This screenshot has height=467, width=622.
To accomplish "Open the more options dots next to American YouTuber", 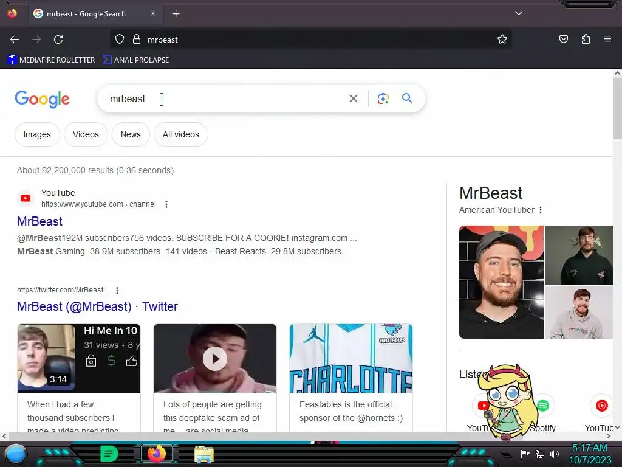I will coord(540,210).
